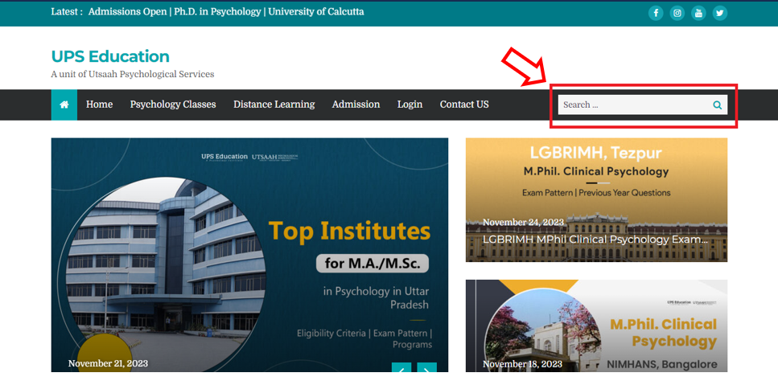Open the Facebook social icon
The image size is (778, 381).
pos(656,13)
